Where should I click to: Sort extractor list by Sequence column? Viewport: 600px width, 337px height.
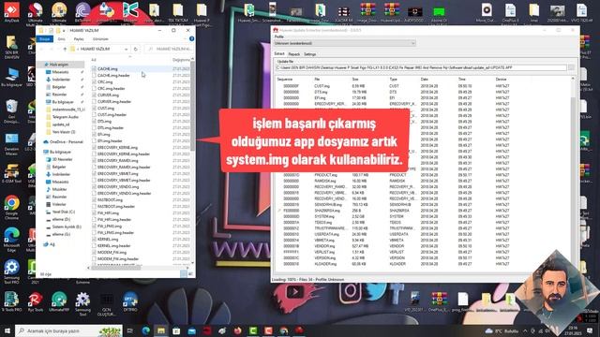(285, 79)
